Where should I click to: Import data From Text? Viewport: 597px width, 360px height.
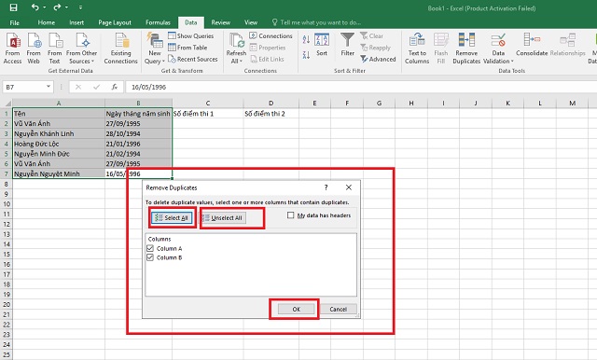coord(54,48)
